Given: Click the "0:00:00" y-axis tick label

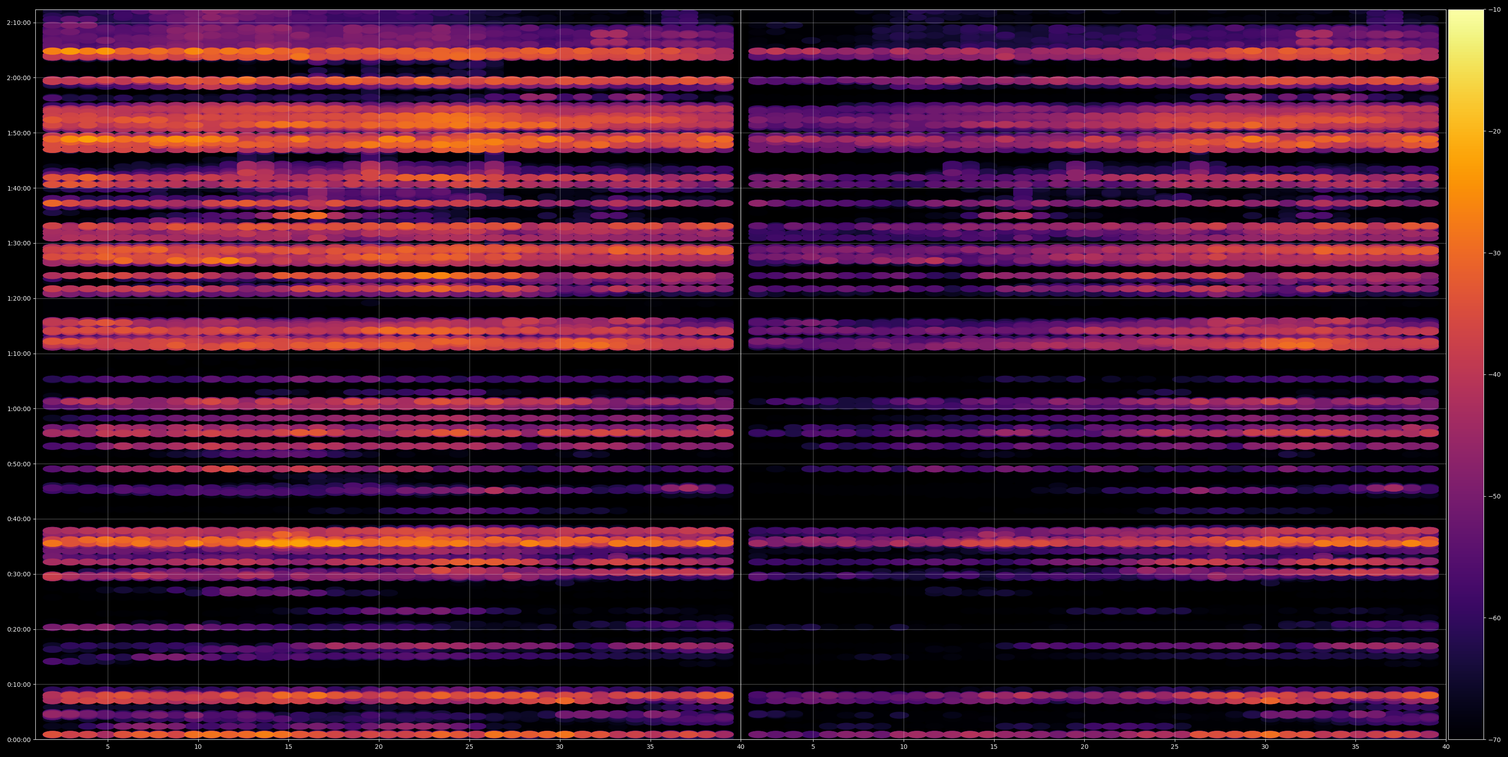Looking at the screenshot, I should click(19, 739).
